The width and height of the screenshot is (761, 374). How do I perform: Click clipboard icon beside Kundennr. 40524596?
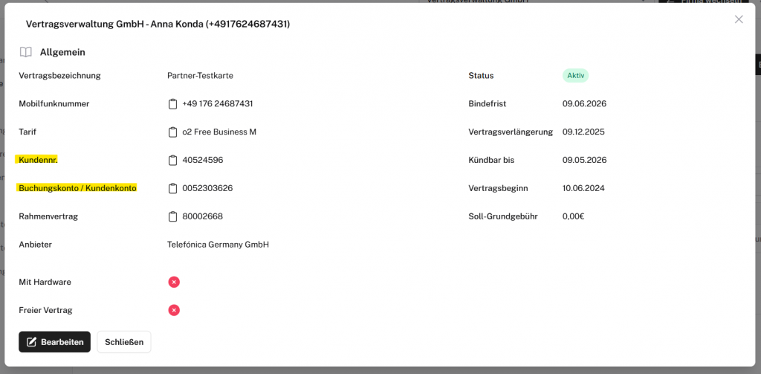pyautogui.click(x=172, y=161)
